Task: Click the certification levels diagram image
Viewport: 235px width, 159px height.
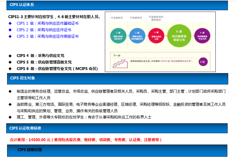Action: (160, 42)
